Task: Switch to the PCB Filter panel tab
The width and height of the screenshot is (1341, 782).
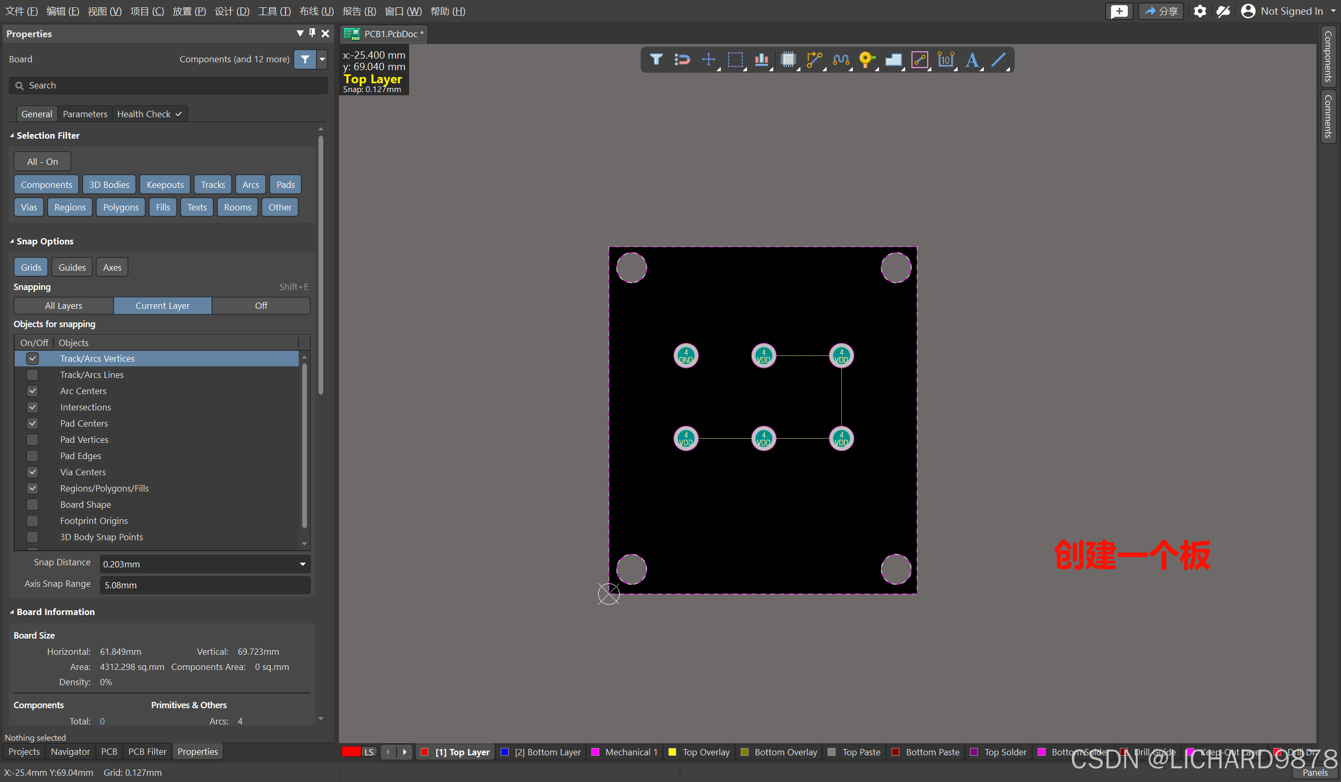Action: [147, 752]
